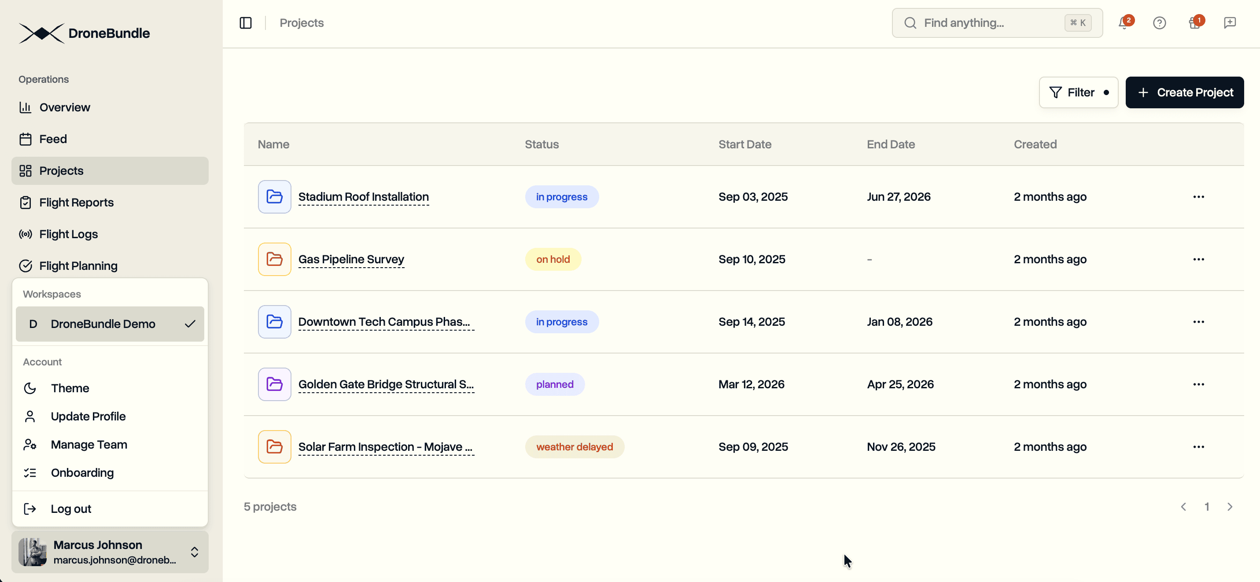Open notifications bell in the top bar
This screenshot has width=1260, height=582.
(1124, 23)
